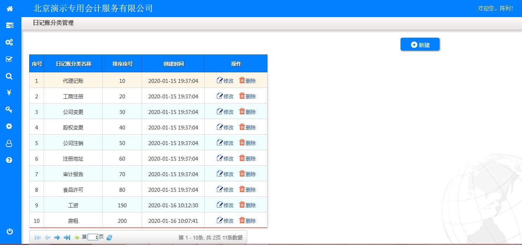Click 修改 for 股权变更 row
522x245 pixels.
(225, 127)
